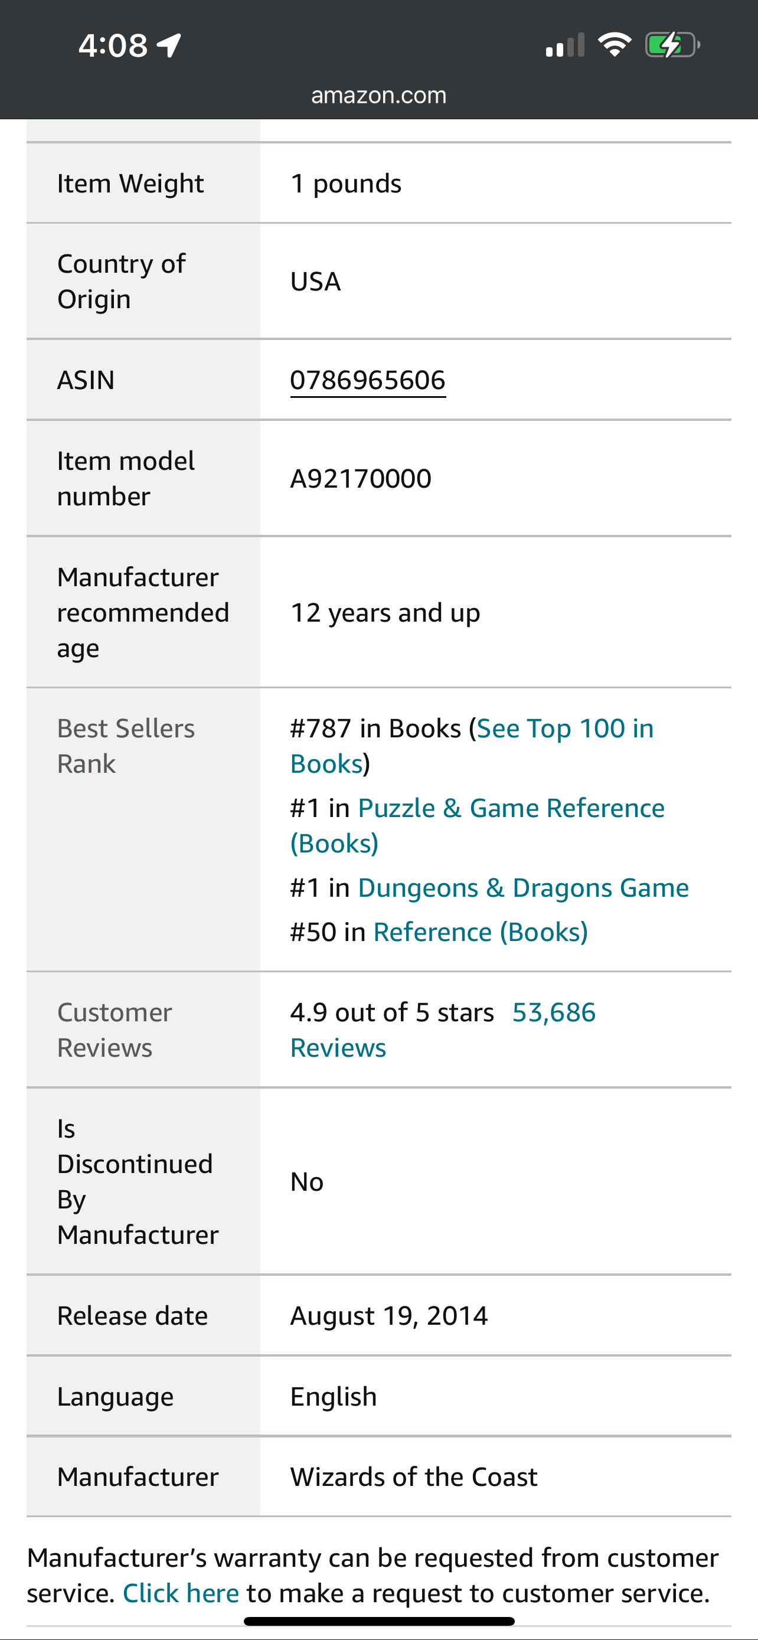Tap the charging battery icon

pyautogui.click(x=673, y=45)
